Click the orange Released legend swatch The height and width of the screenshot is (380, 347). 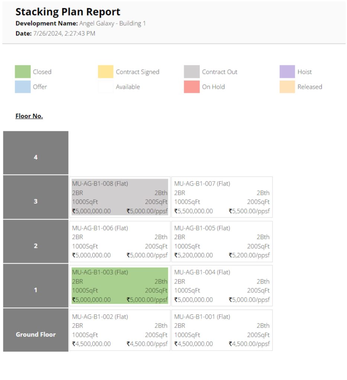[x=287, y=86]
